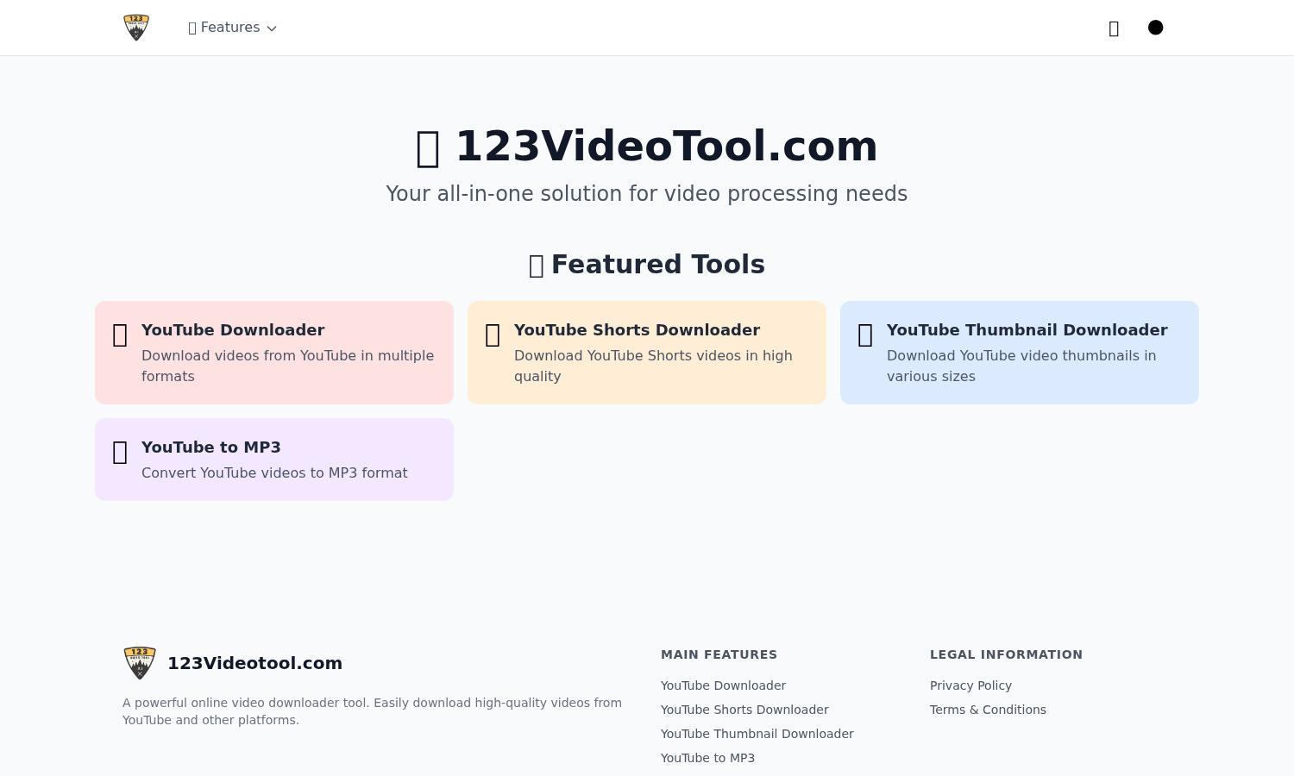Click 'Your all-in-one solution' tagline text

(x=647, y=194)
